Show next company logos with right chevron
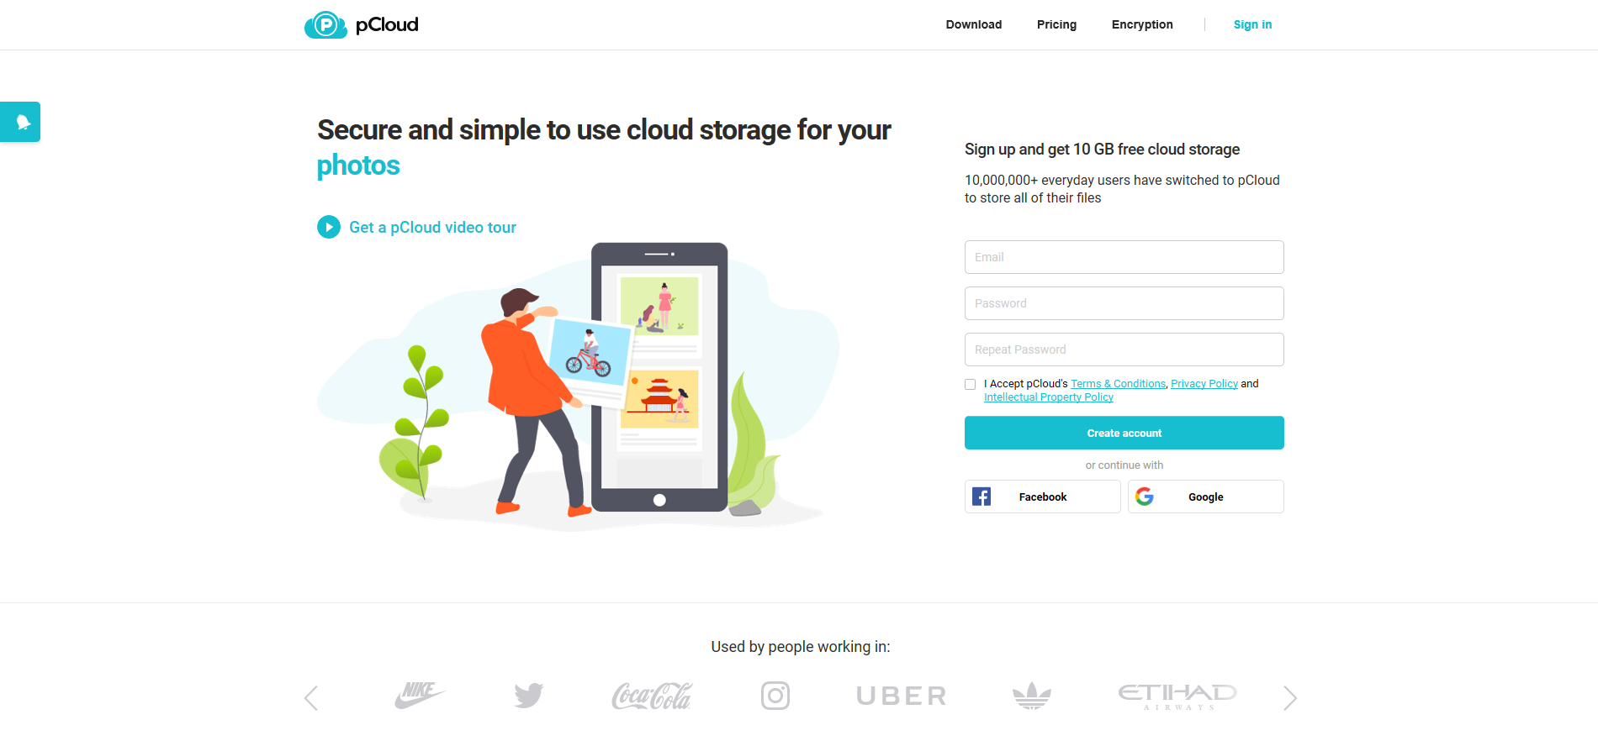Image resolution: width=1598 pixels, height=741 pixels. coord(1290,697)
